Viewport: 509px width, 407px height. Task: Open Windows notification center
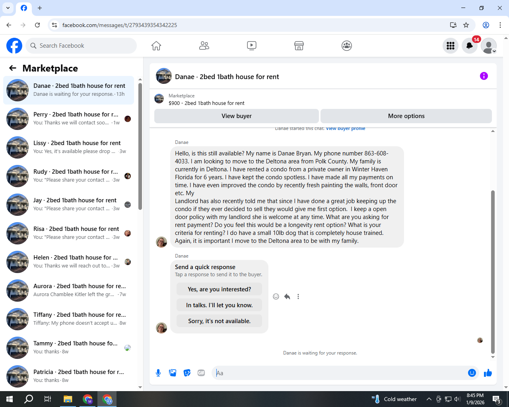496,399
